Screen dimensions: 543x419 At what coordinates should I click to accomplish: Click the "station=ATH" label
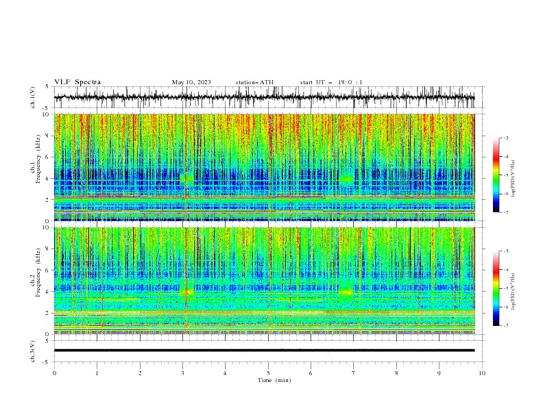pyautogui.click(x=254, y=82)
